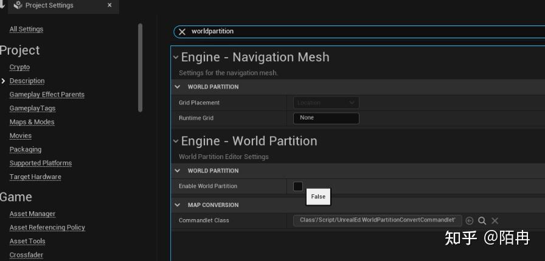Use selected asset for Commandlet Class
Viewport: 545px width, 261px height.
[x=470, y=221]
